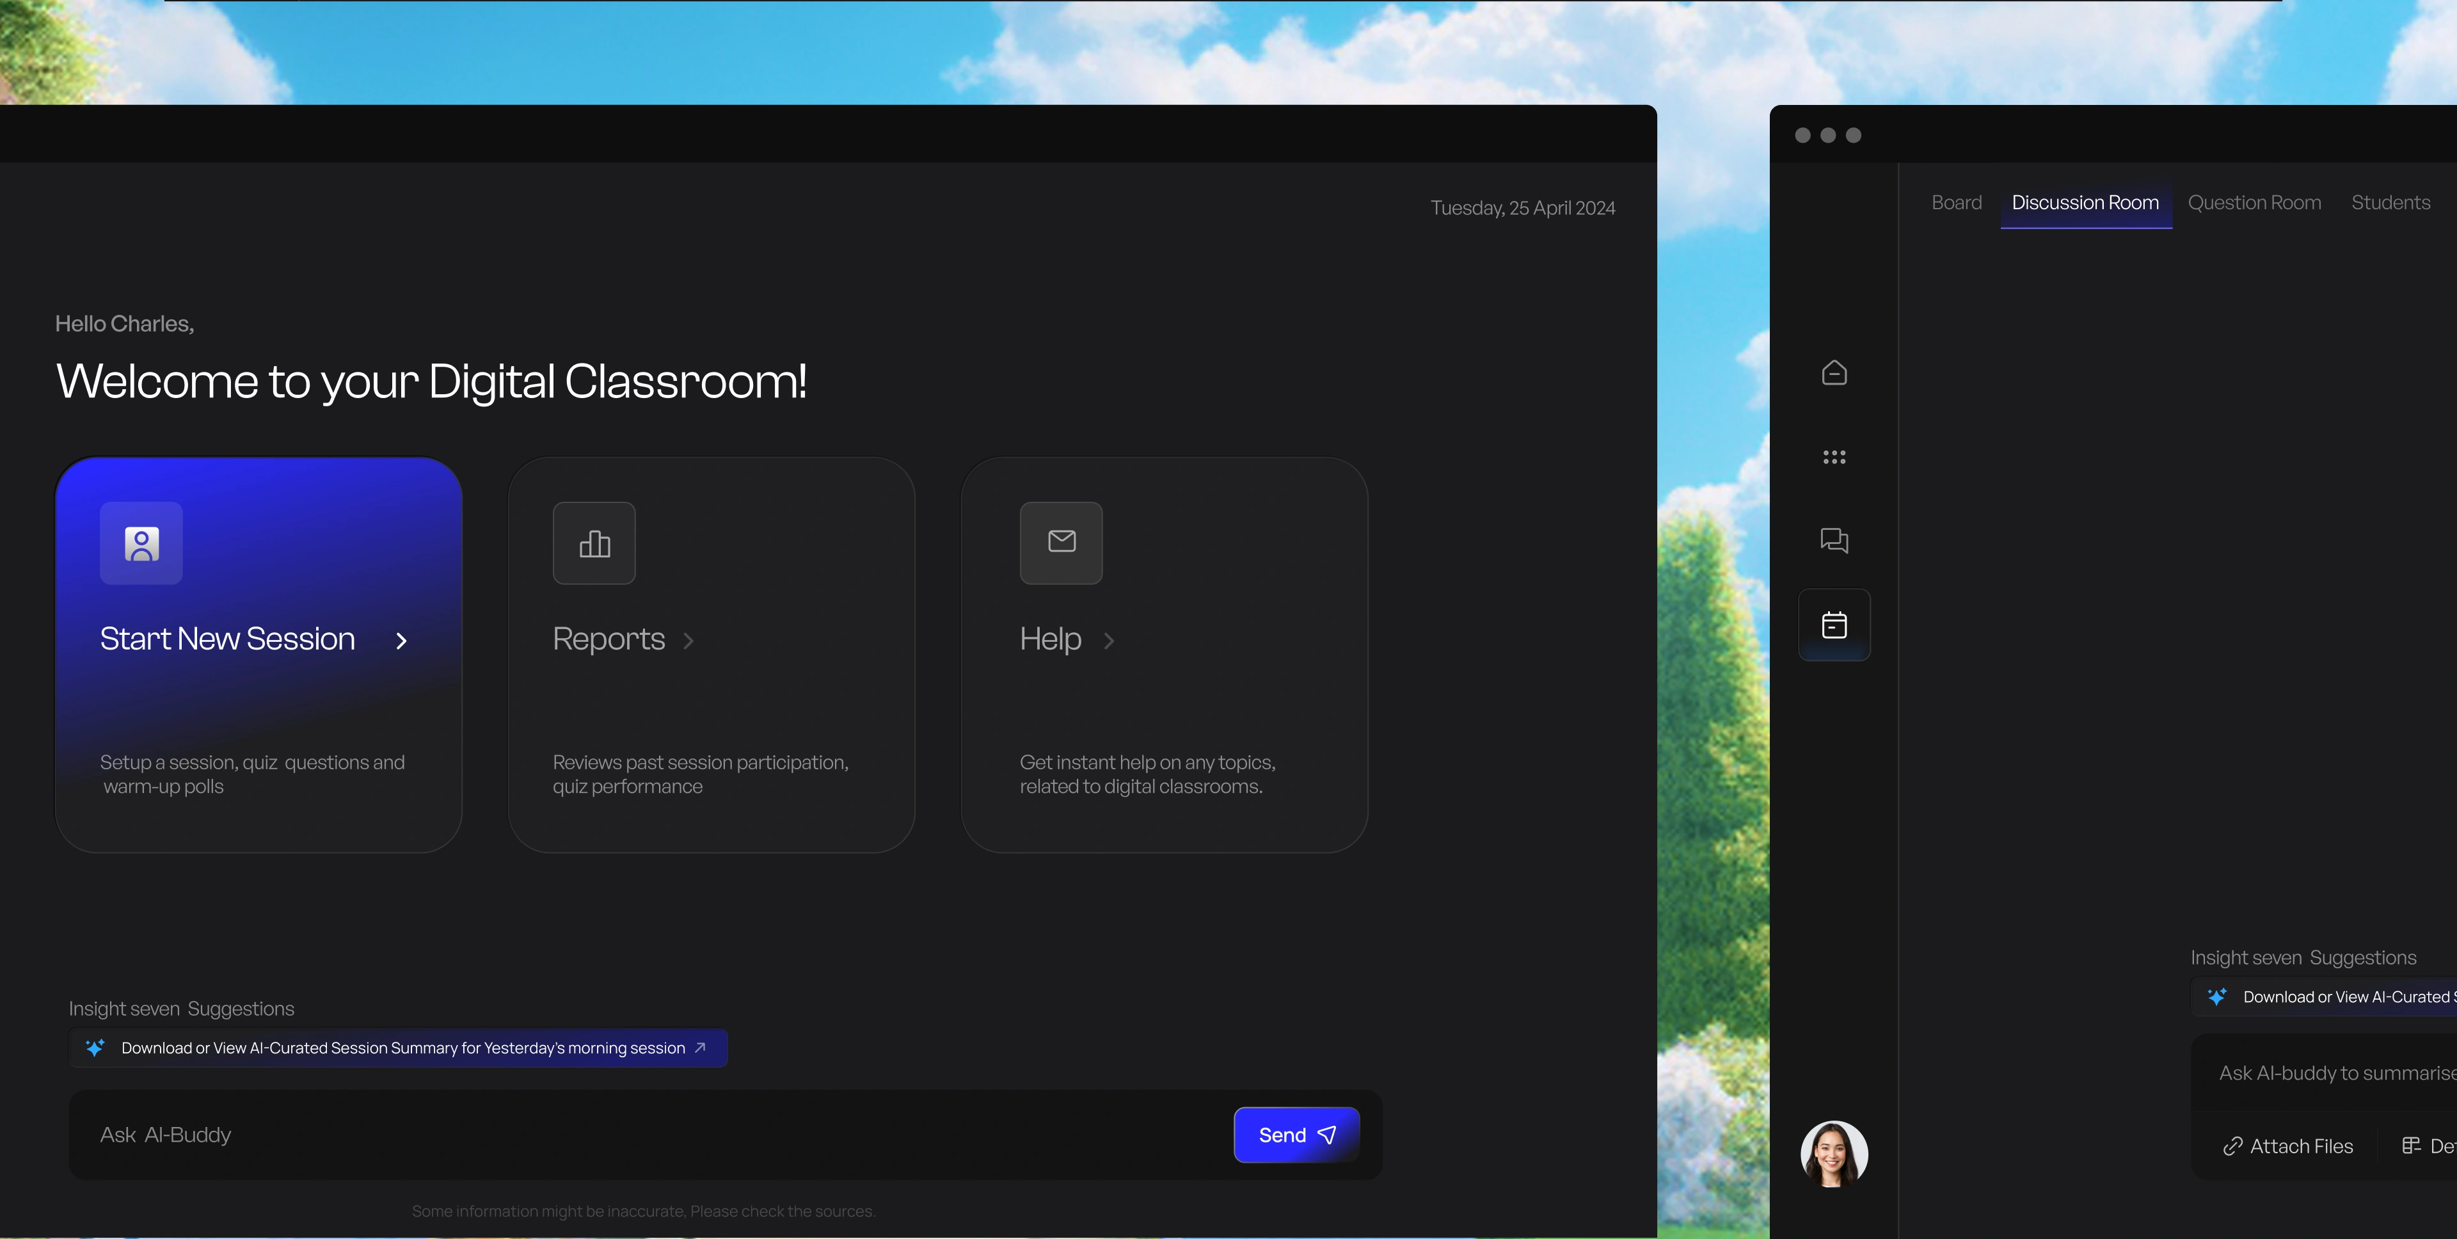This screenshot has height=1239, width=2457.
Task: Click the Hello Charles greeting text
Action: click(124, 324)
